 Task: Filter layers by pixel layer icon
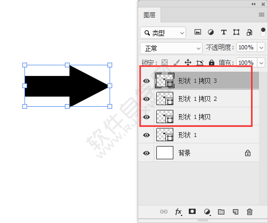click(198, 32)
